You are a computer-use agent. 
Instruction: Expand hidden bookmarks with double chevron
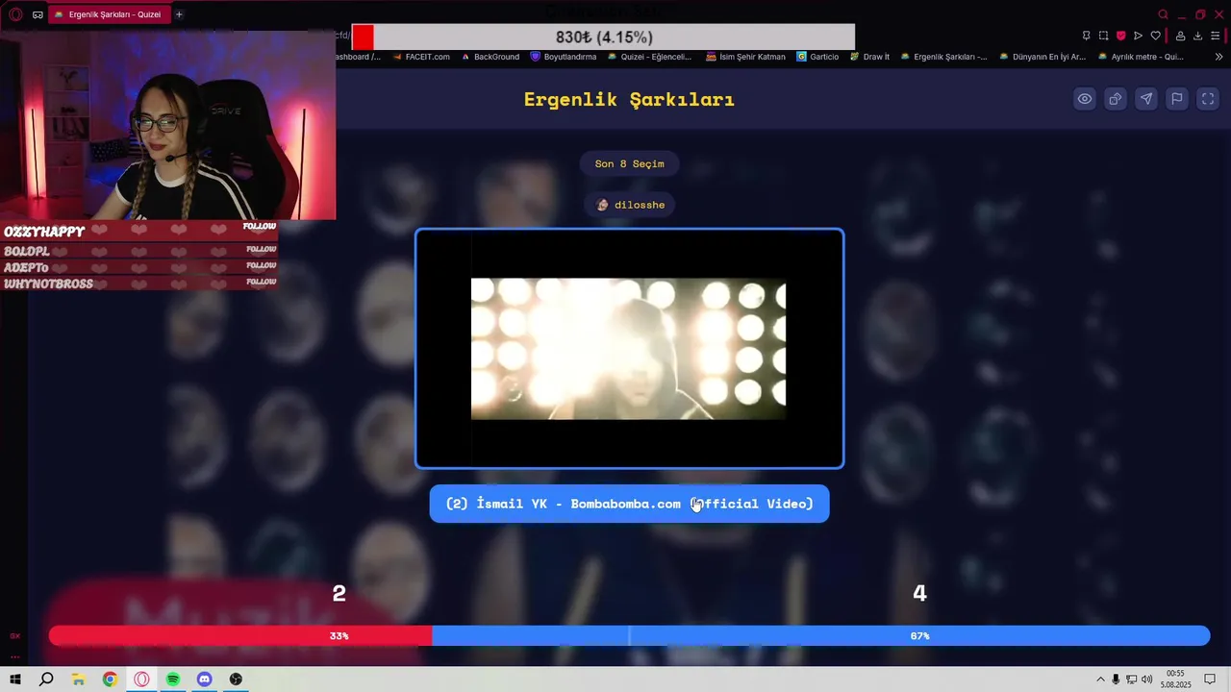point(1218,57)
